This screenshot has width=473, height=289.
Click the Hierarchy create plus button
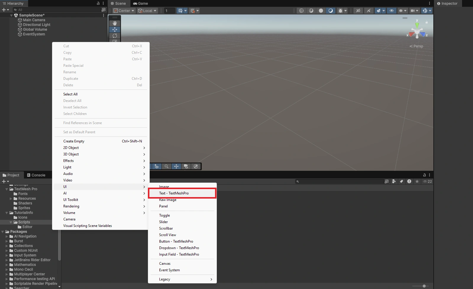(5, 10)
